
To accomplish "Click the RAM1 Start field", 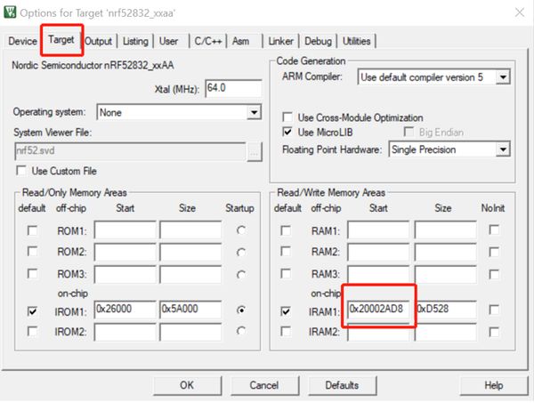I will point(378,230).
